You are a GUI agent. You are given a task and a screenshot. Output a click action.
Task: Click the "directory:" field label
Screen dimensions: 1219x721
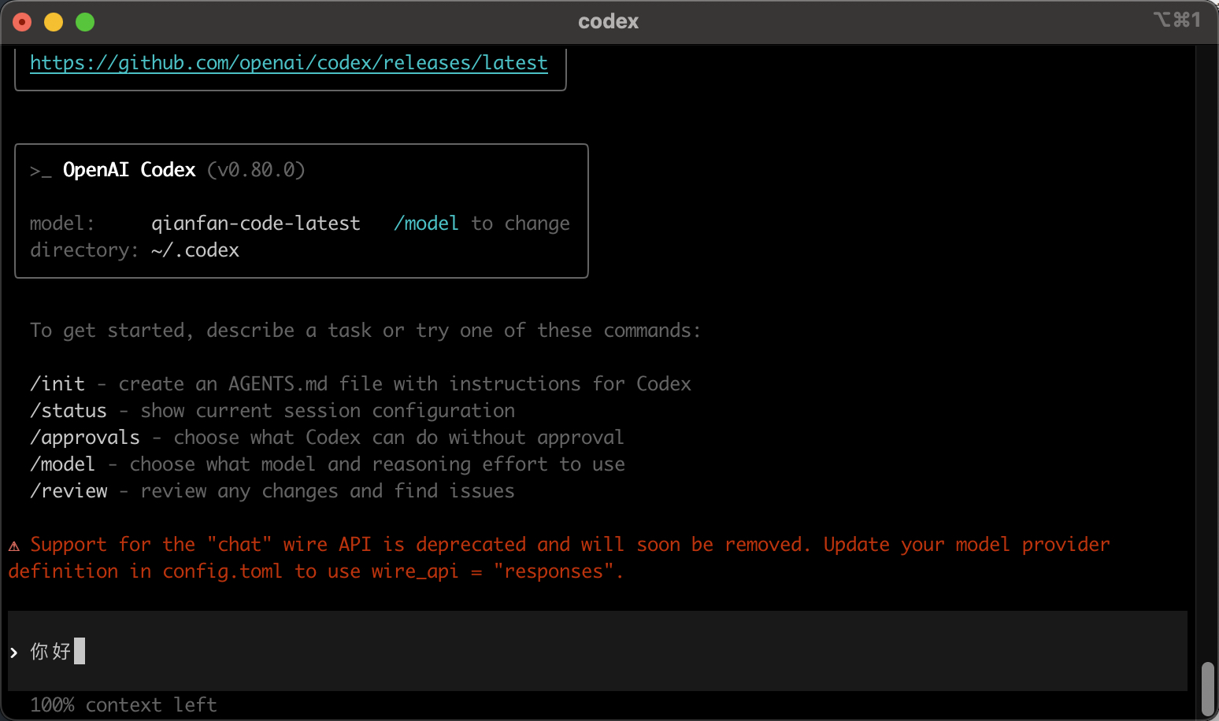(x=84, y=250)
